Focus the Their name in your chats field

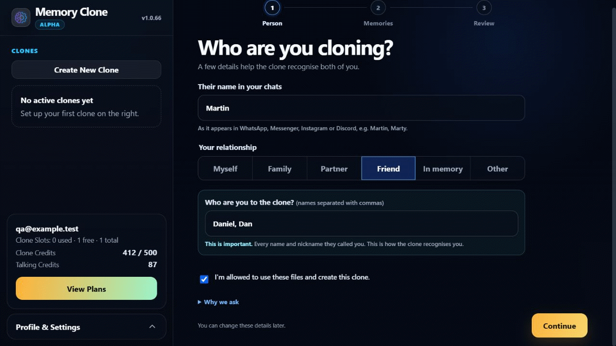(361, 108)
